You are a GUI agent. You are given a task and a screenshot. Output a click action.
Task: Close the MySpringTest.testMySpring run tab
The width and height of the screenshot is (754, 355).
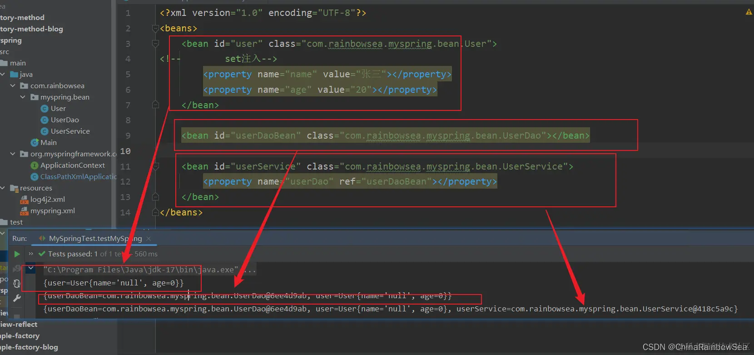[x=149, y=239]
